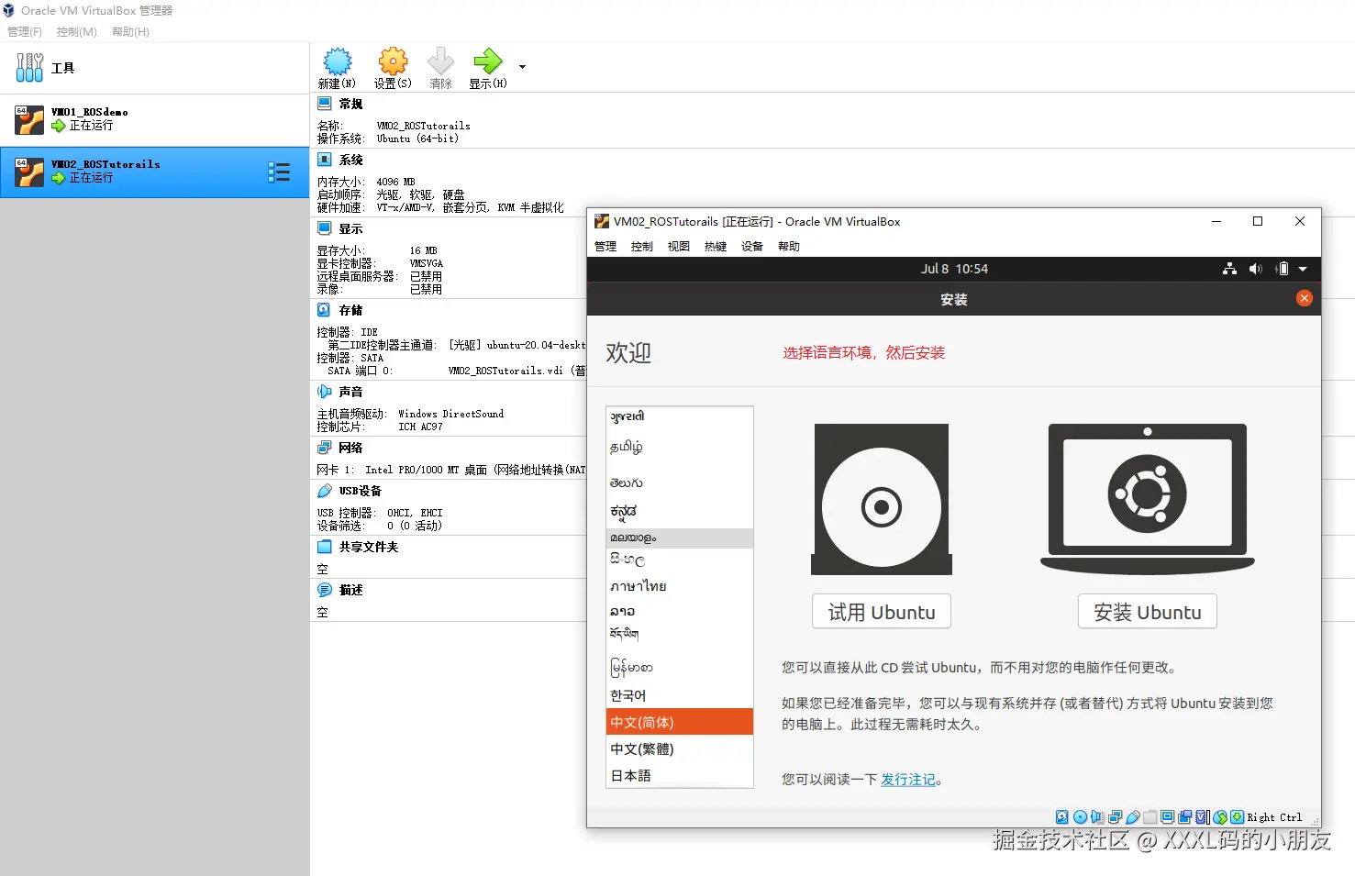1355x876 pixels.
Task: Click the Install Ubuntu laptop image
Action: (x=1148, y=499)
